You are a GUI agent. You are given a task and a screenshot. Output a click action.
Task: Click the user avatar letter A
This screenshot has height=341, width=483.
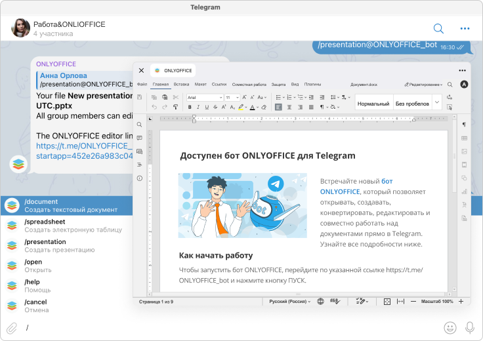pos(464,85)
